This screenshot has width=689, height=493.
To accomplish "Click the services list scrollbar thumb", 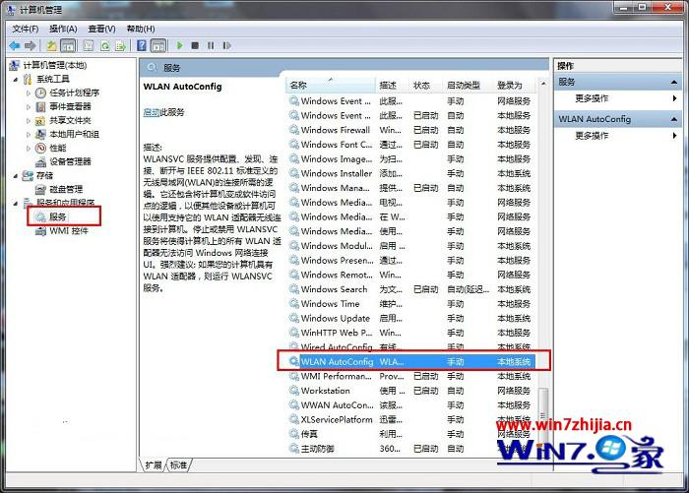I will (x=543, y=415).
